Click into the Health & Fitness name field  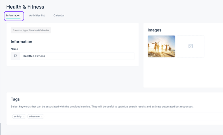point(77,56)
